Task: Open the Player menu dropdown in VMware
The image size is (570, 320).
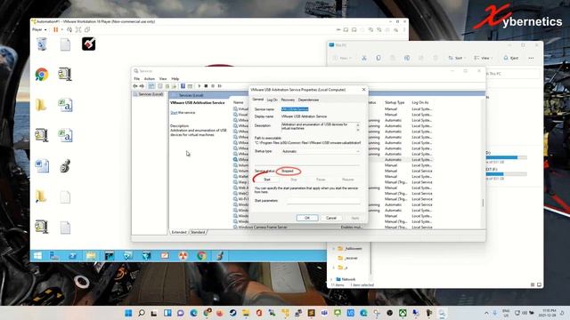Action: [x=39, y=29]
